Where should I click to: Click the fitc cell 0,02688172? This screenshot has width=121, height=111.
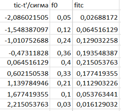point(96,16)
